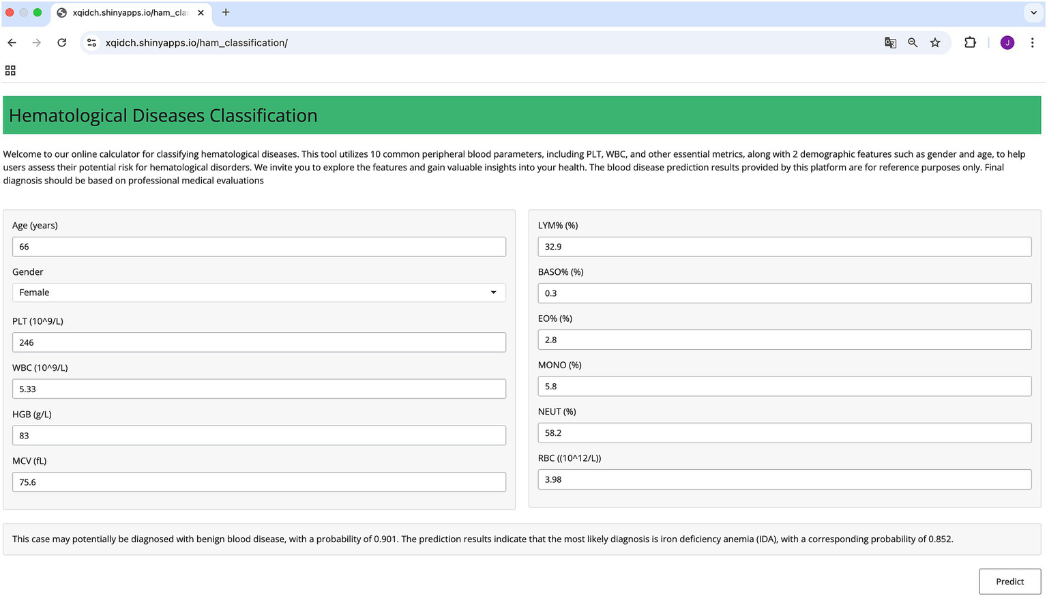Click the purple profile avatar J
This screenshot has width=1047, height=596.
[1007, 42]
